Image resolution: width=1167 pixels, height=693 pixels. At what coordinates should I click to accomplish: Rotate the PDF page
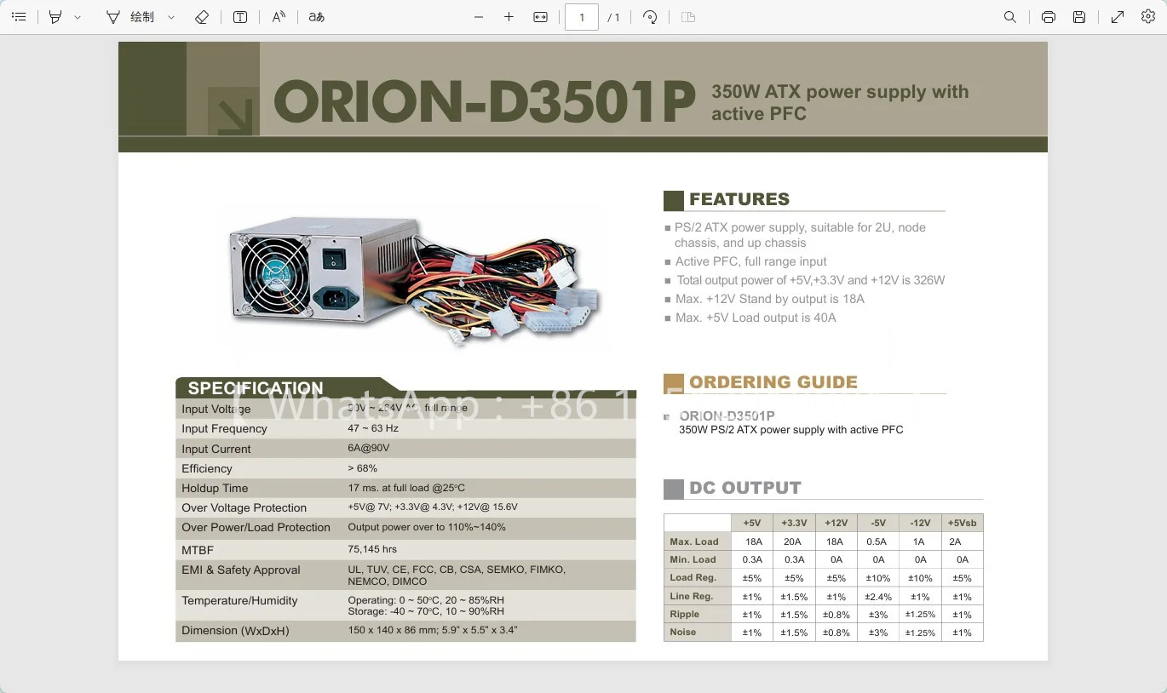click(x=650, y=17)
